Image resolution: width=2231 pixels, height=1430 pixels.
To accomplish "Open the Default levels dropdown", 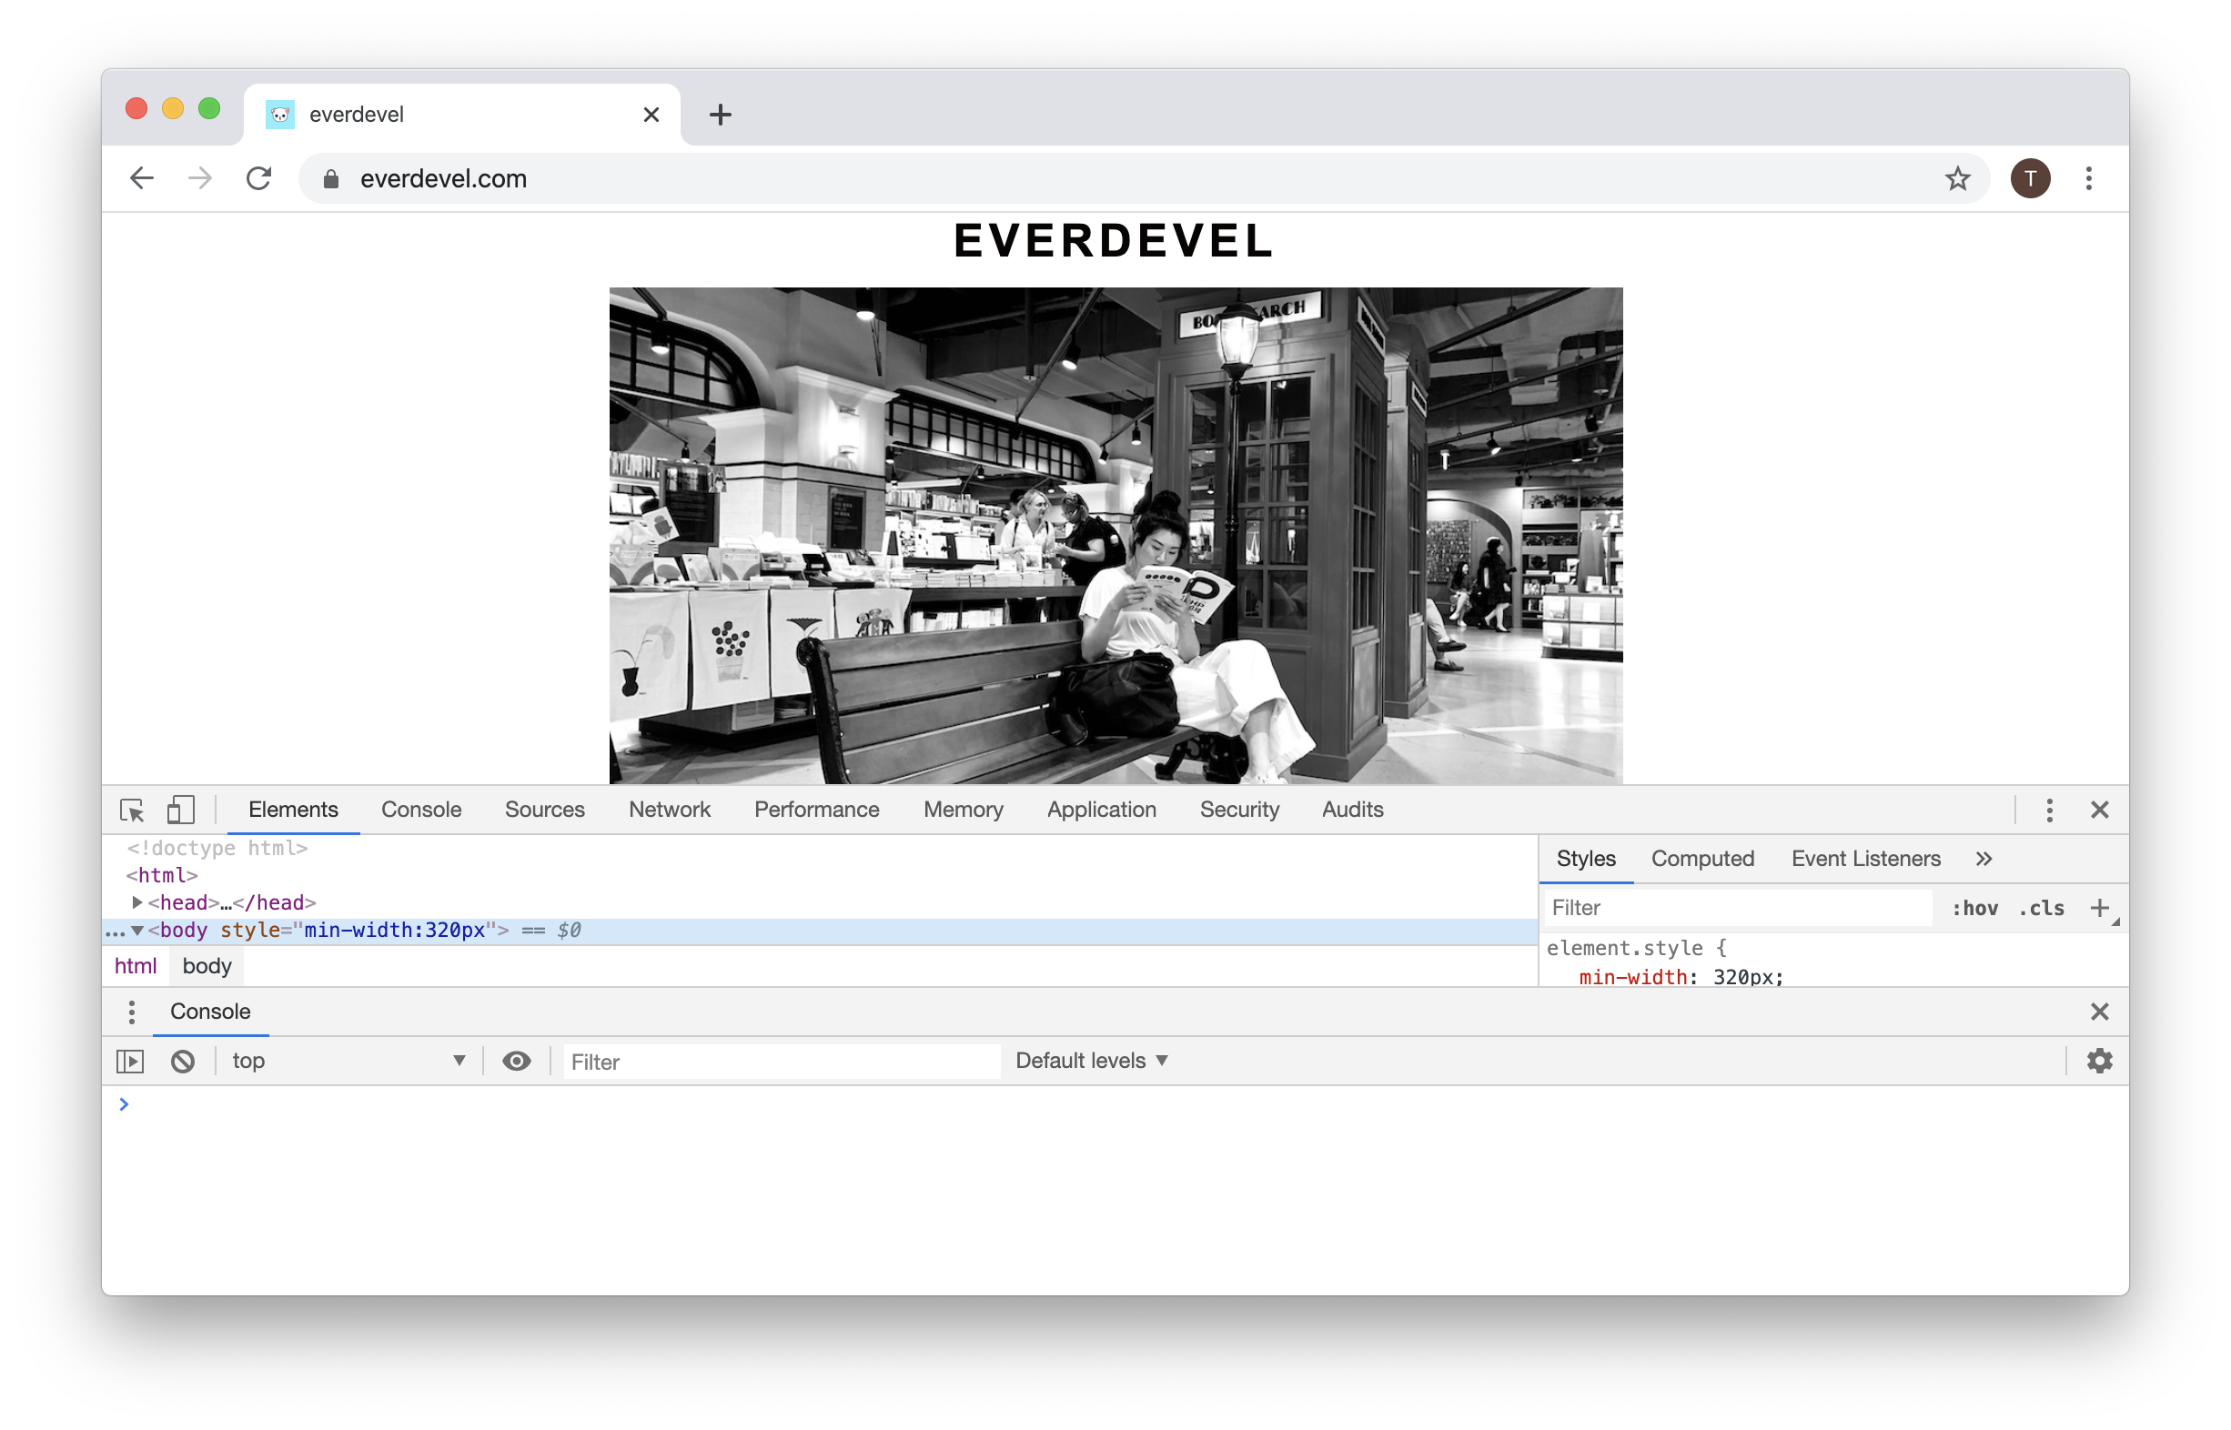I will point(1091,1062).
